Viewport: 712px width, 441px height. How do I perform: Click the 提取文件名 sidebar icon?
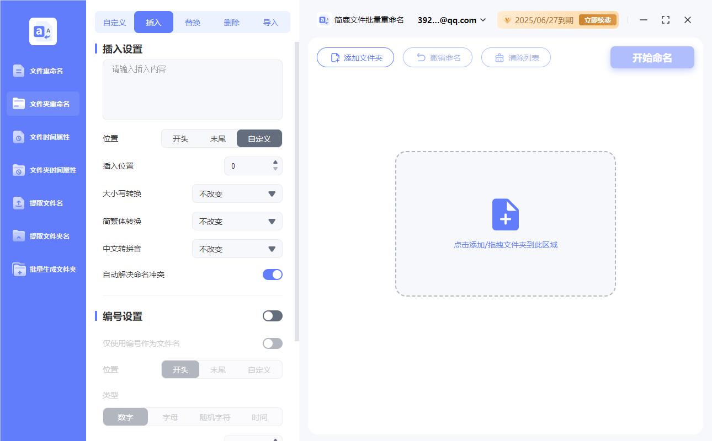click(x=19, y=203)
